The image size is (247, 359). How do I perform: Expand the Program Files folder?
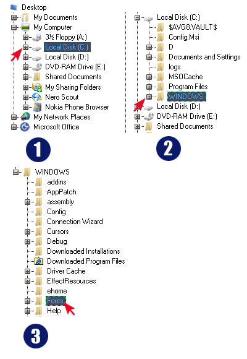tap(149, 87)
